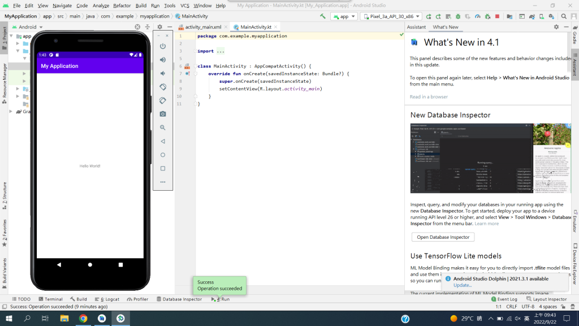579x326 pixels.
Task: Click the Open Database Inspector button
Action: pyautogui.click(x=443, y=237)
